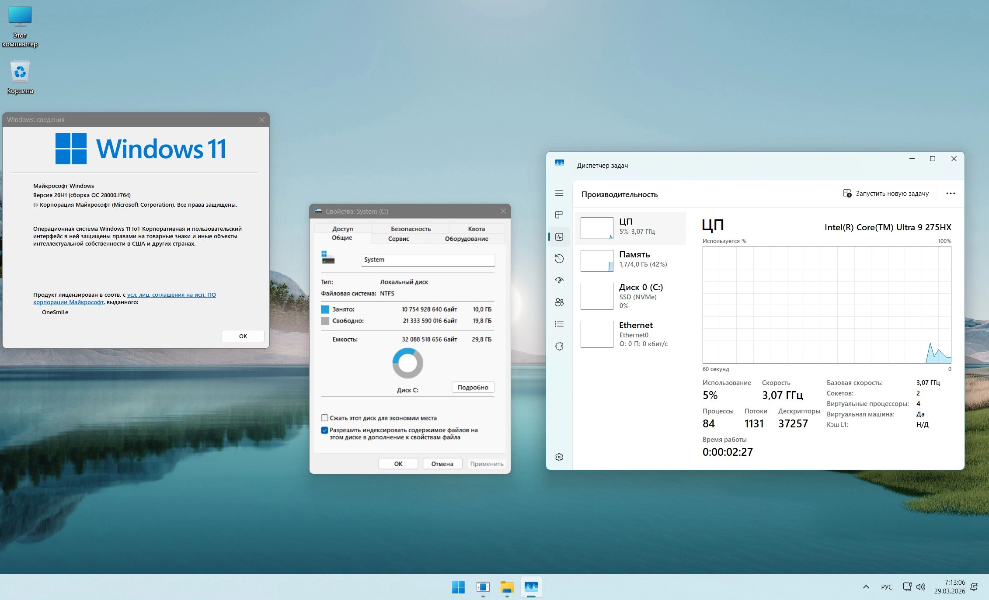This screenshot has height=600, width=989.
Task: Open the Users page icon
Action: [559, 302]
